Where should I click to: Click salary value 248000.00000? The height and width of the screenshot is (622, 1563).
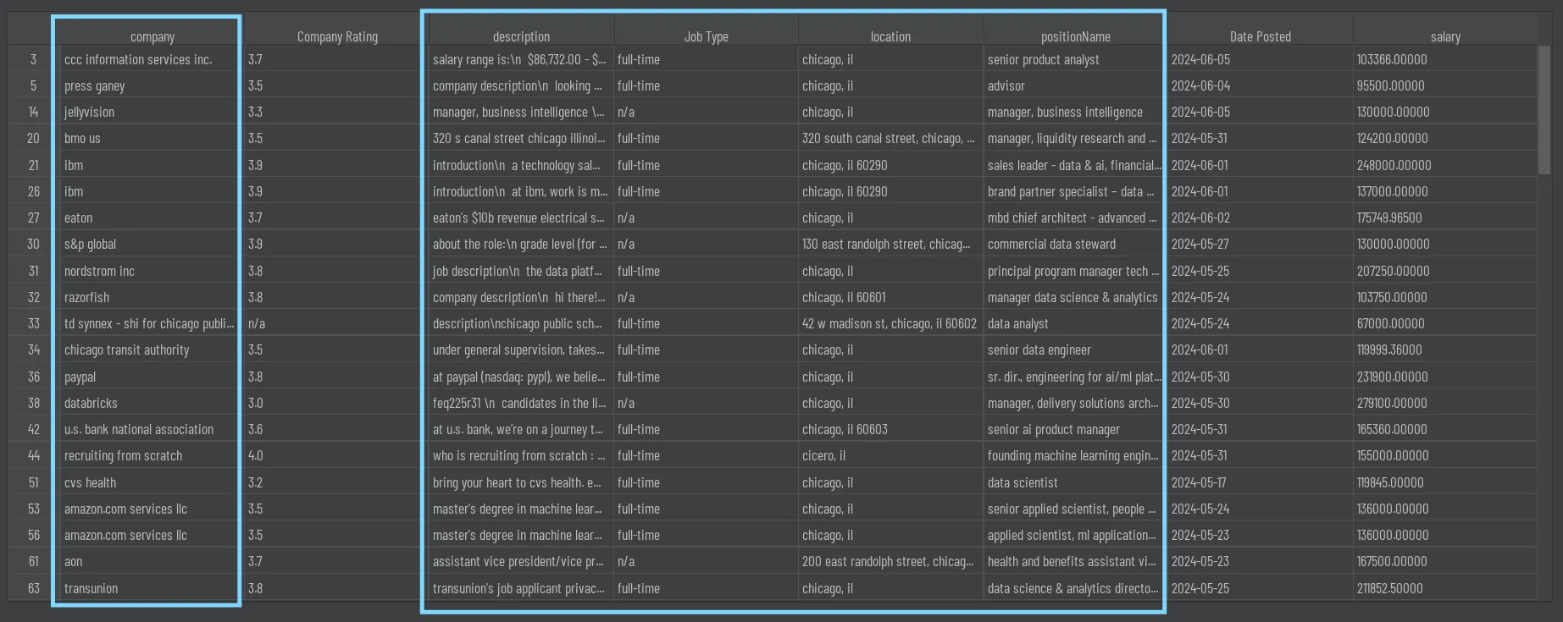tap(1444, 165)
